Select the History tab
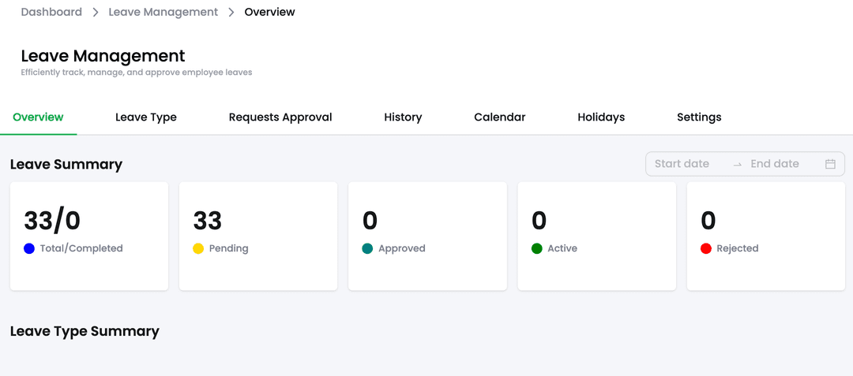Screen dimensions: 853x376 403,117
